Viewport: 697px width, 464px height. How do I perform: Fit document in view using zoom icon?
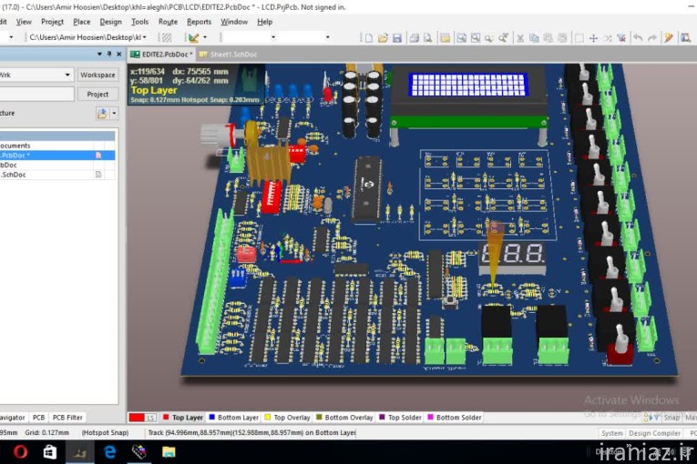461,38
